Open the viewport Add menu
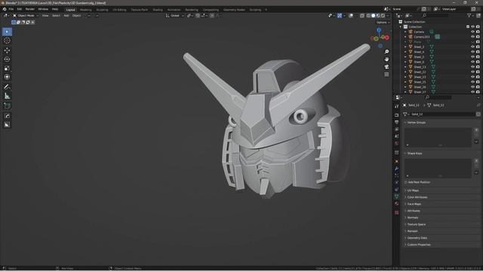This screenshot has height=271, width=483. coord(66,15)
